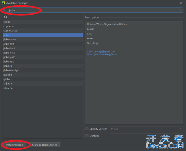Viewport: 186px width, 151px height.
Task: Select the pyjieba package
Action: tap(43, 75)
